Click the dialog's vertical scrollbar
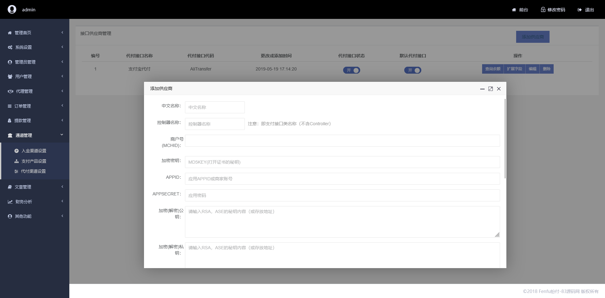The image size is (605, 298). click(505, 138)
